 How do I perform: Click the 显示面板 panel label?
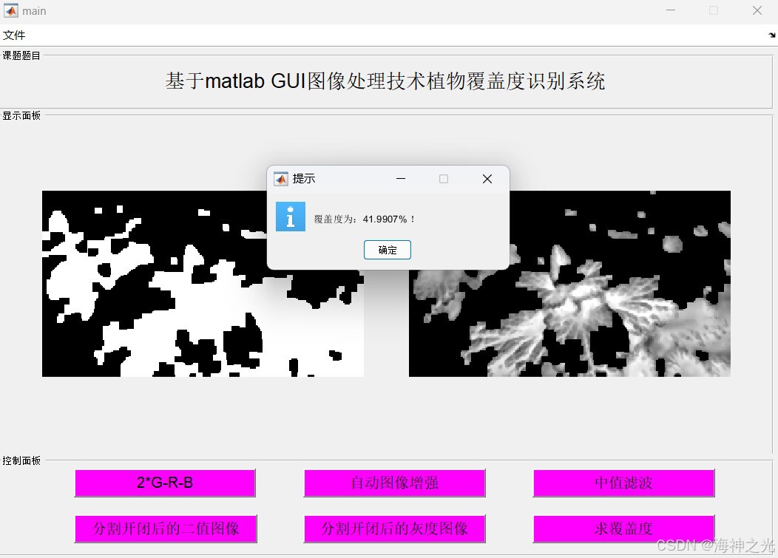click(21, 115)
